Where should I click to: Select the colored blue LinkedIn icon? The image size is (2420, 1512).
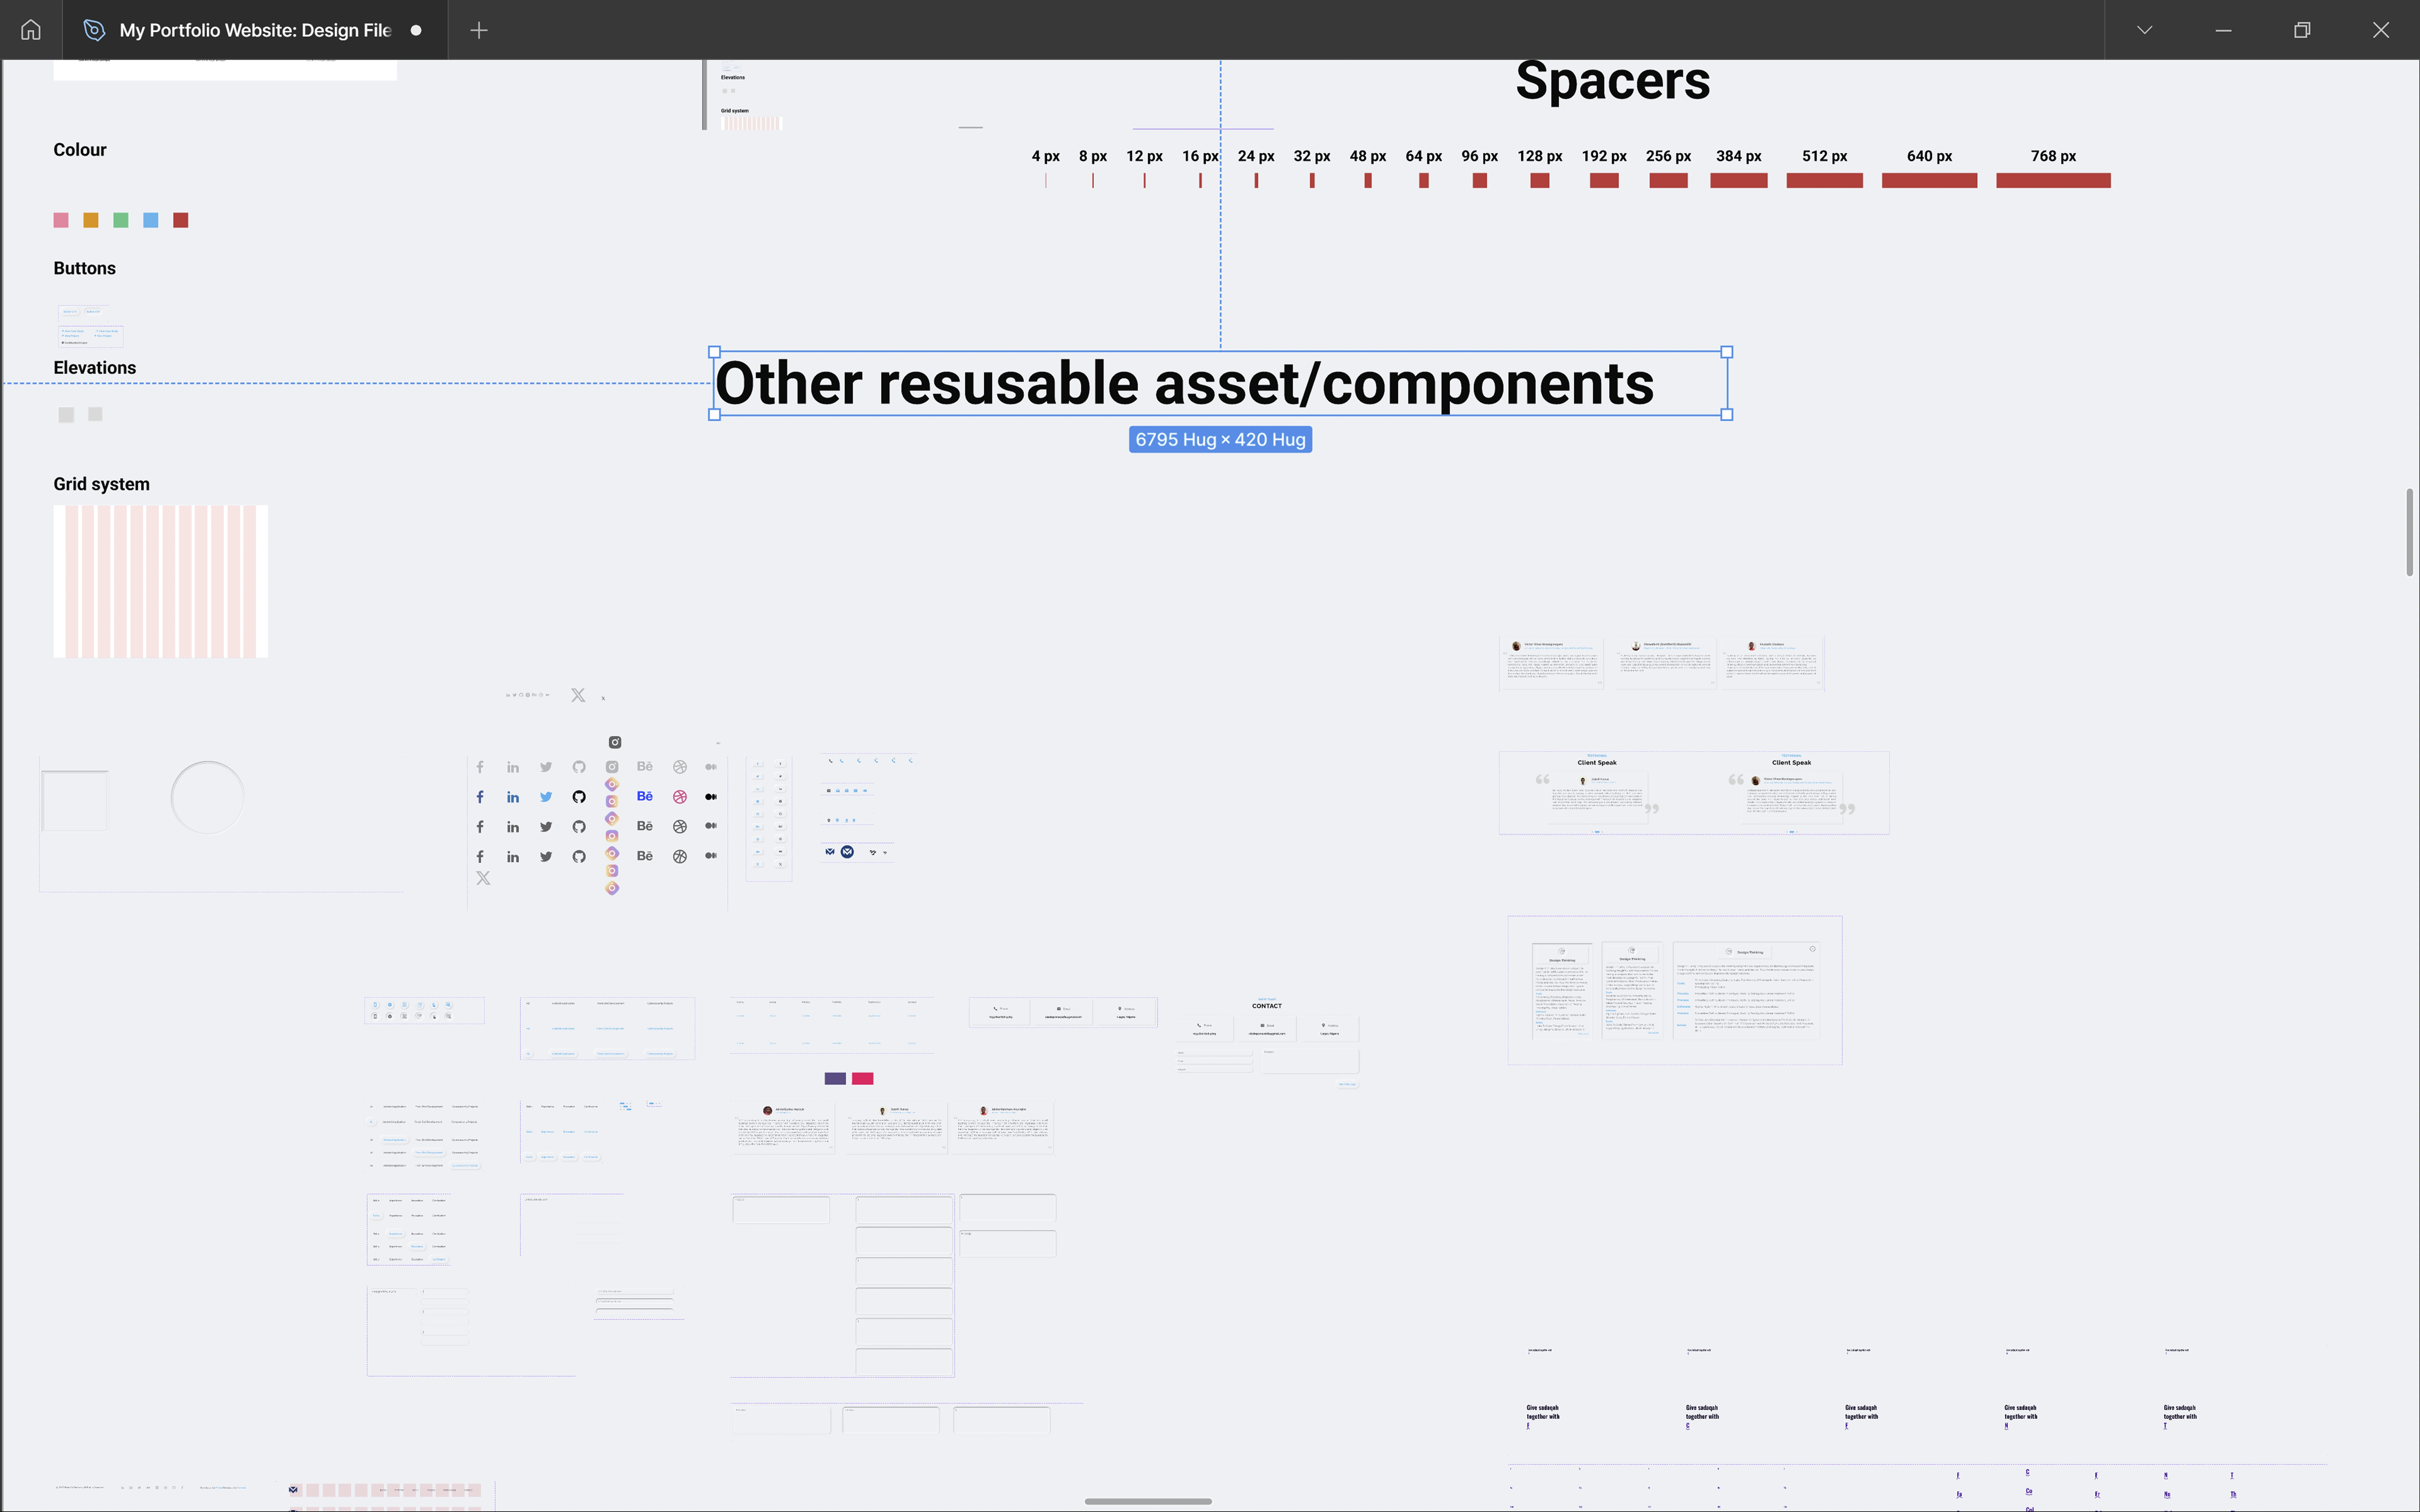click(513, 797)
